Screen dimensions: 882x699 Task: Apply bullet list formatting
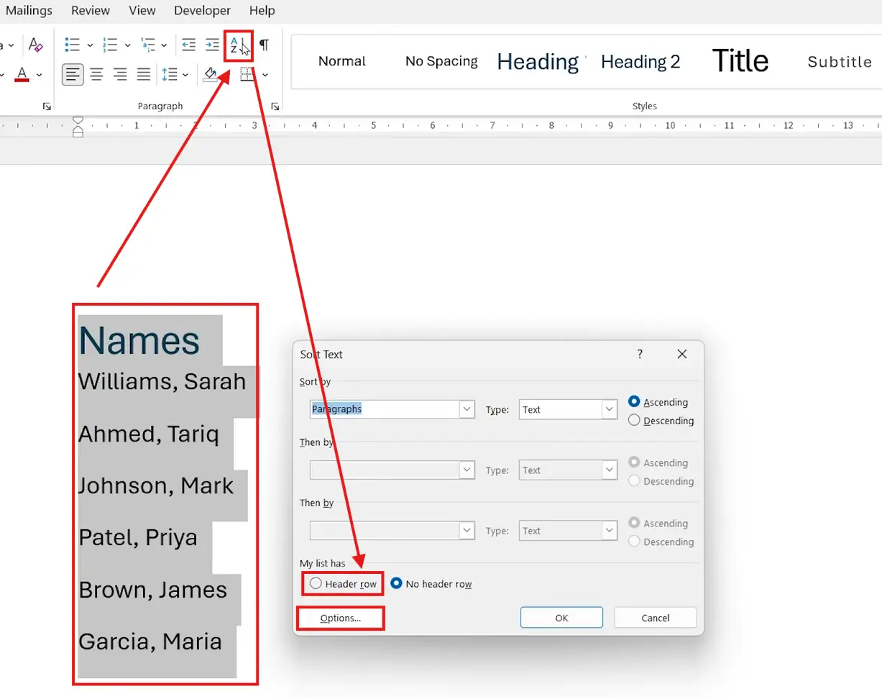[72, 45]
